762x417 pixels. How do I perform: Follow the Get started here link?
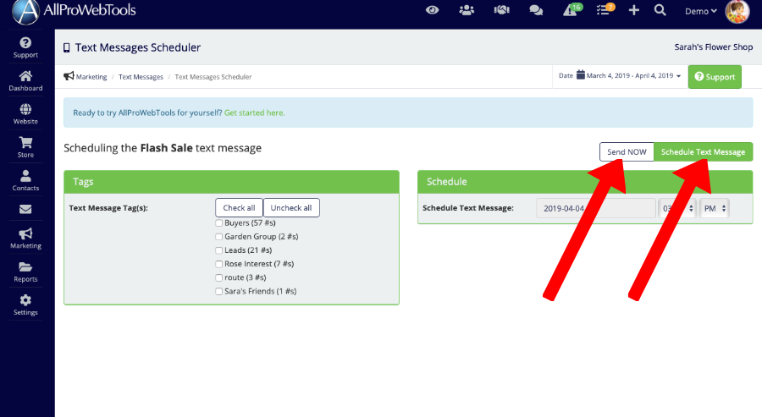tap(254, 112)
